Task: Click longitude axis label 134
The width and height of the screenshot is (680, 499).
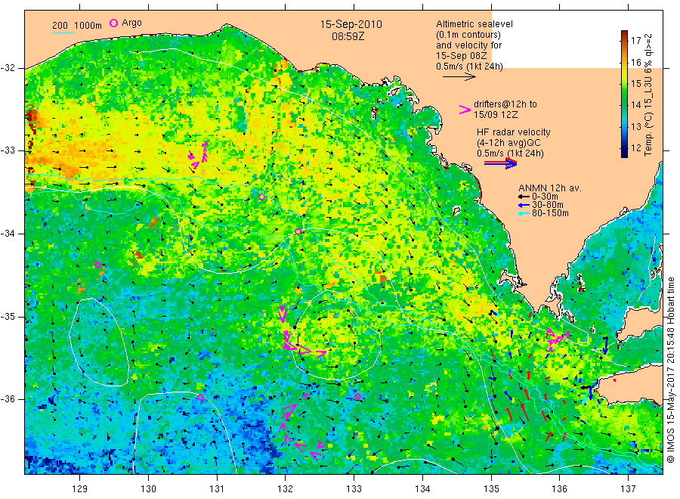Action: (x=422, y=489)
